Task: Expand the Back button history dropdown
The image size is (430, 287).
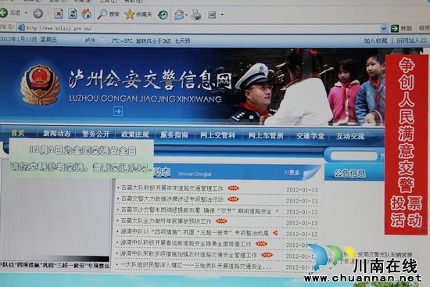Action: (26, 13)
